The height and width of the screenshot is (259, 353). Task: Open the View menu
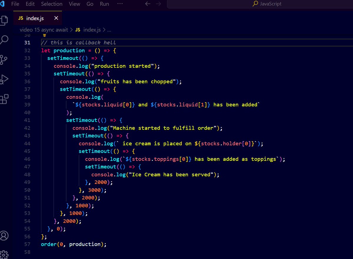74,4
